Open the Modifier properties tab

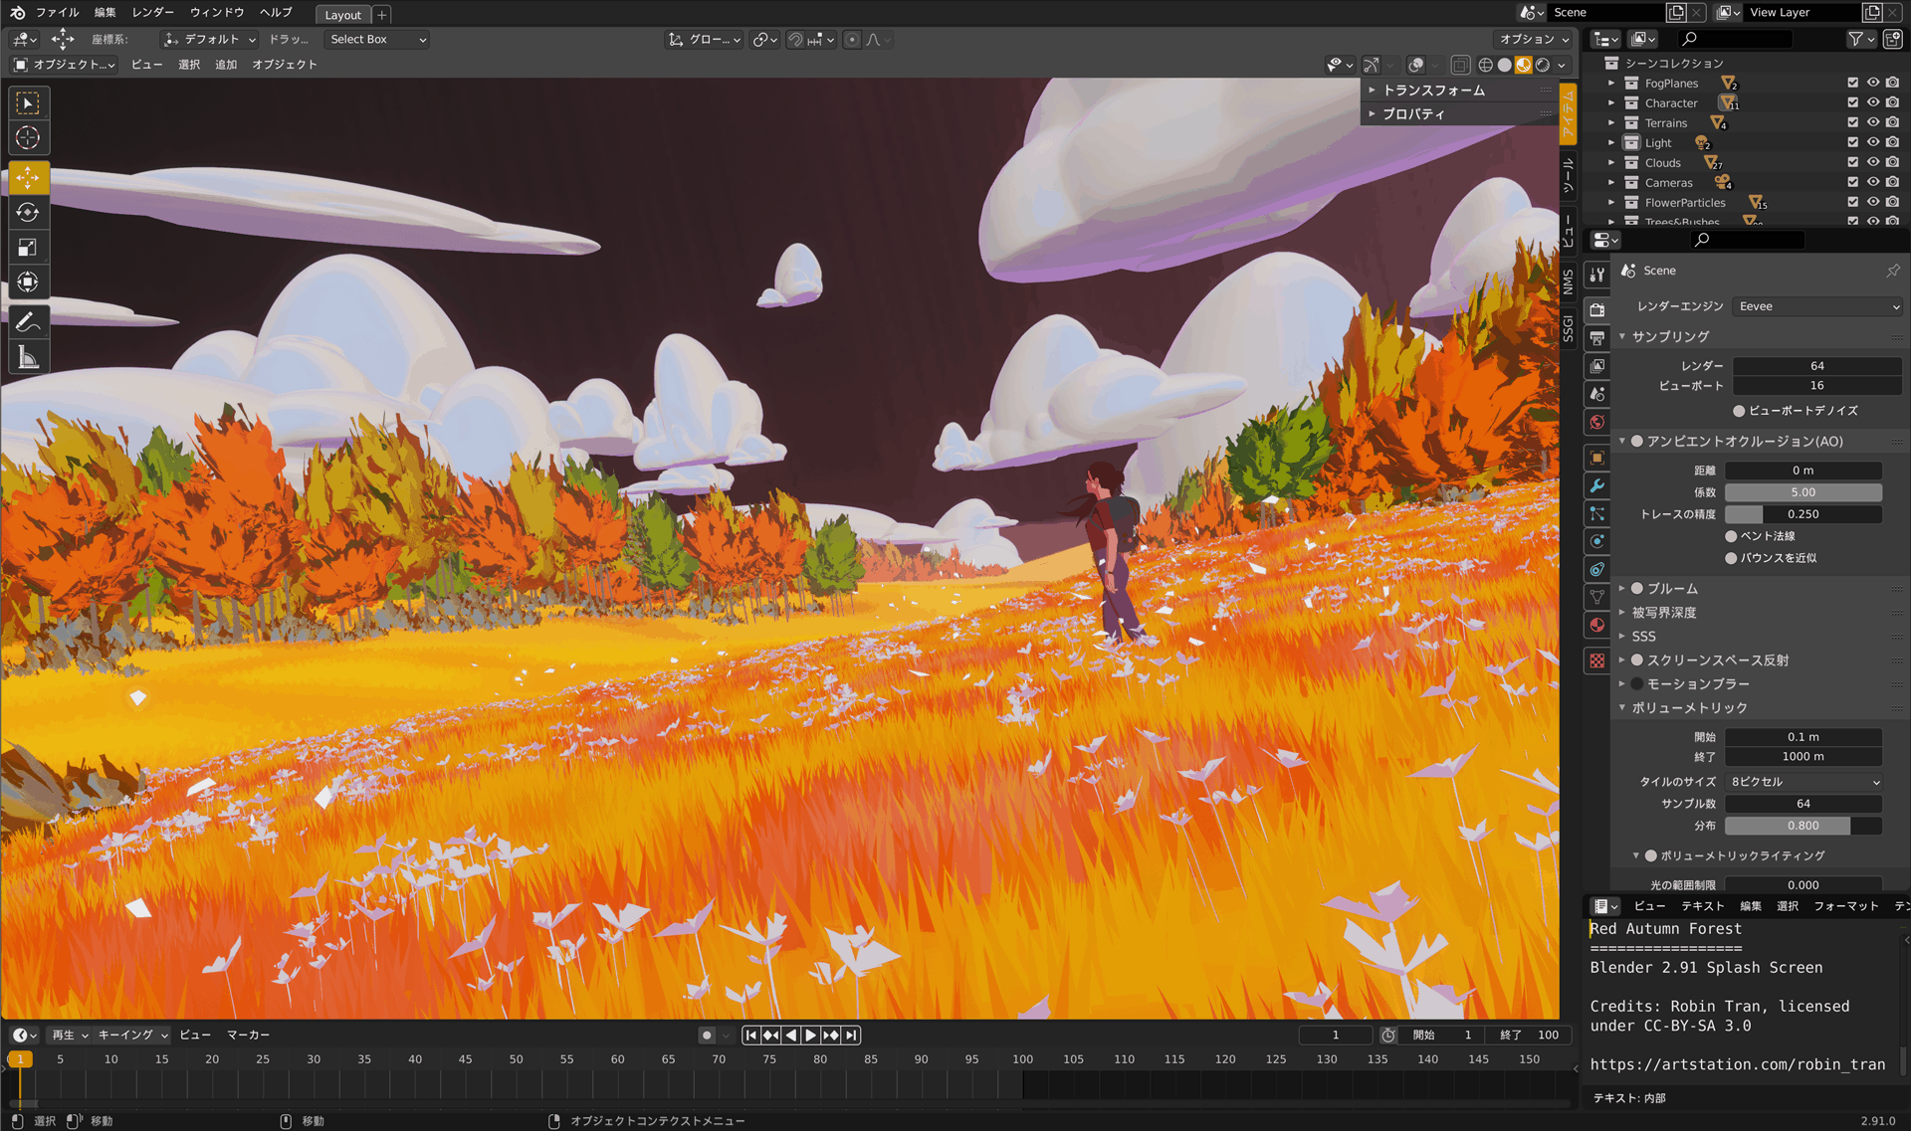[x=1596, y=485]
